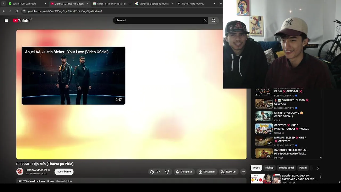Close the TikTok tab

point(214,4)
